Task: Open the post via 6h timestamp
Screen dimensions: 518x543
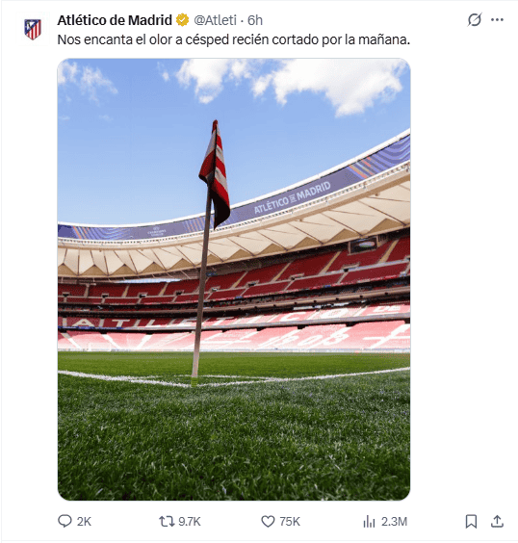Action: click(255, 20)
